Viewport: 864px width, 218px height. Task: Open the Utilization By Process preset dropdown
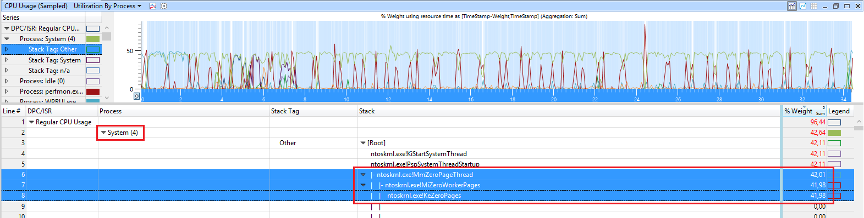coord(108,6)
